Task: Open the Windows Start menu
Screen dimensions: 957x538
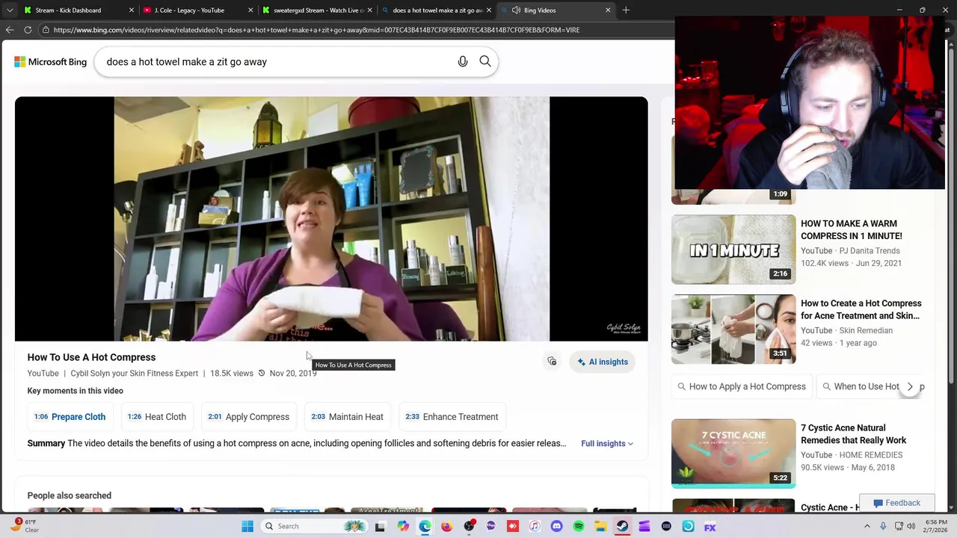Action: click(247, 526)
